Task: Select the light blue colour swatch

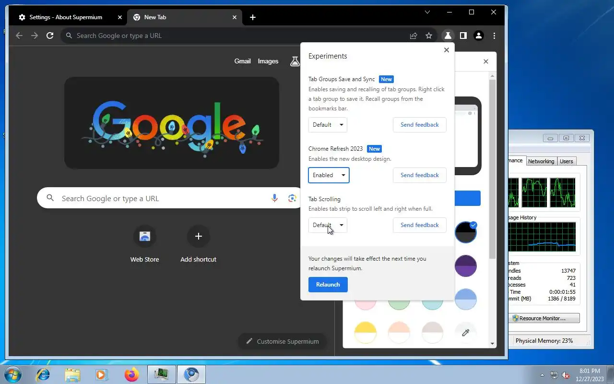Action: click(465, 300)
